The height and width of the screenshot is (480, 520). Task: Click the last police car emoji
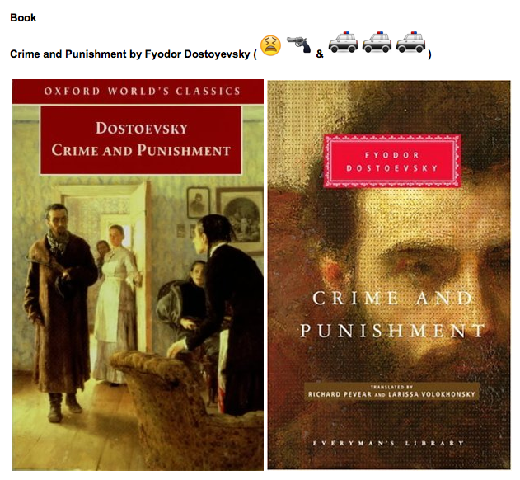click(410, 42)
